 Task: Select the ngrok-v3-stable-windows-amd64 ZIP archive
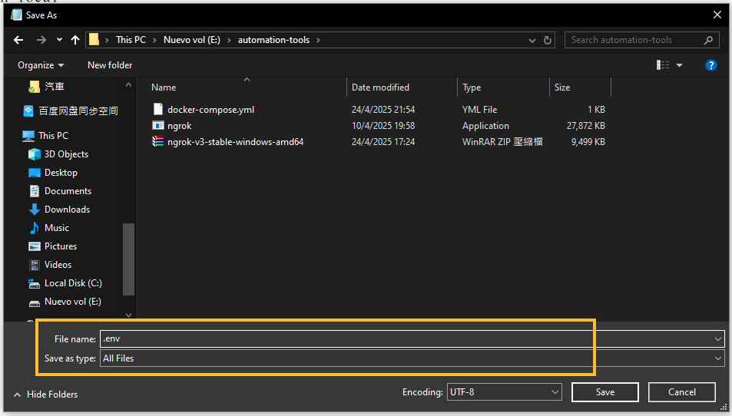coord(235,142)
